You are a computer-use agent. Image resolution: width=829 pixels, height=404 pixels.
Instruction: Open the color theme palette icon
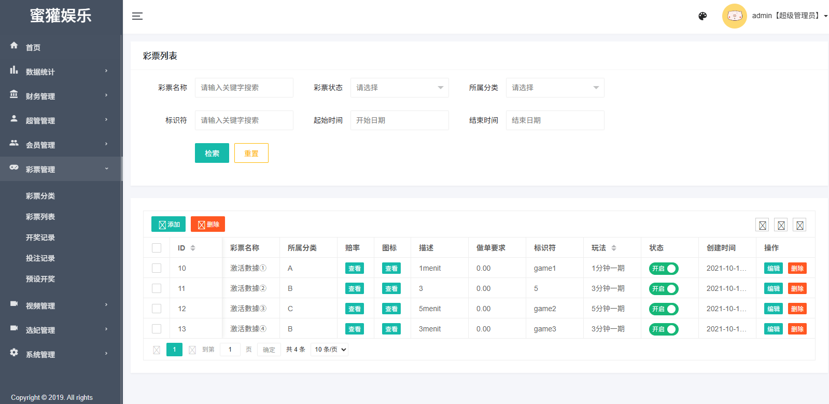point(702,16)
